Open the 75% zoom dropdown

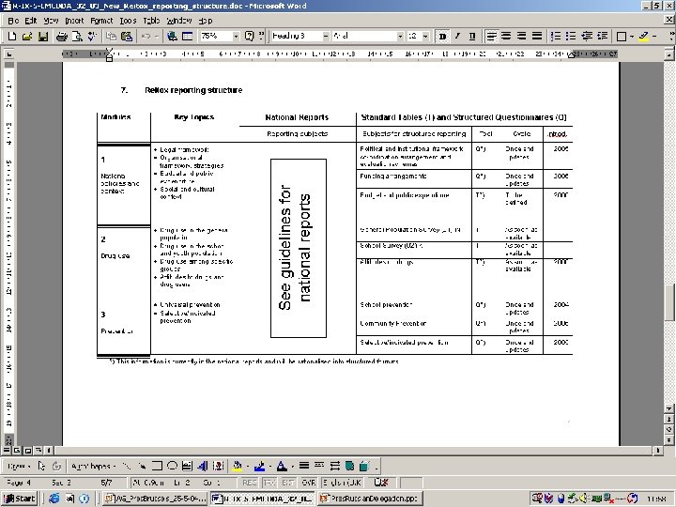[236, 37]
